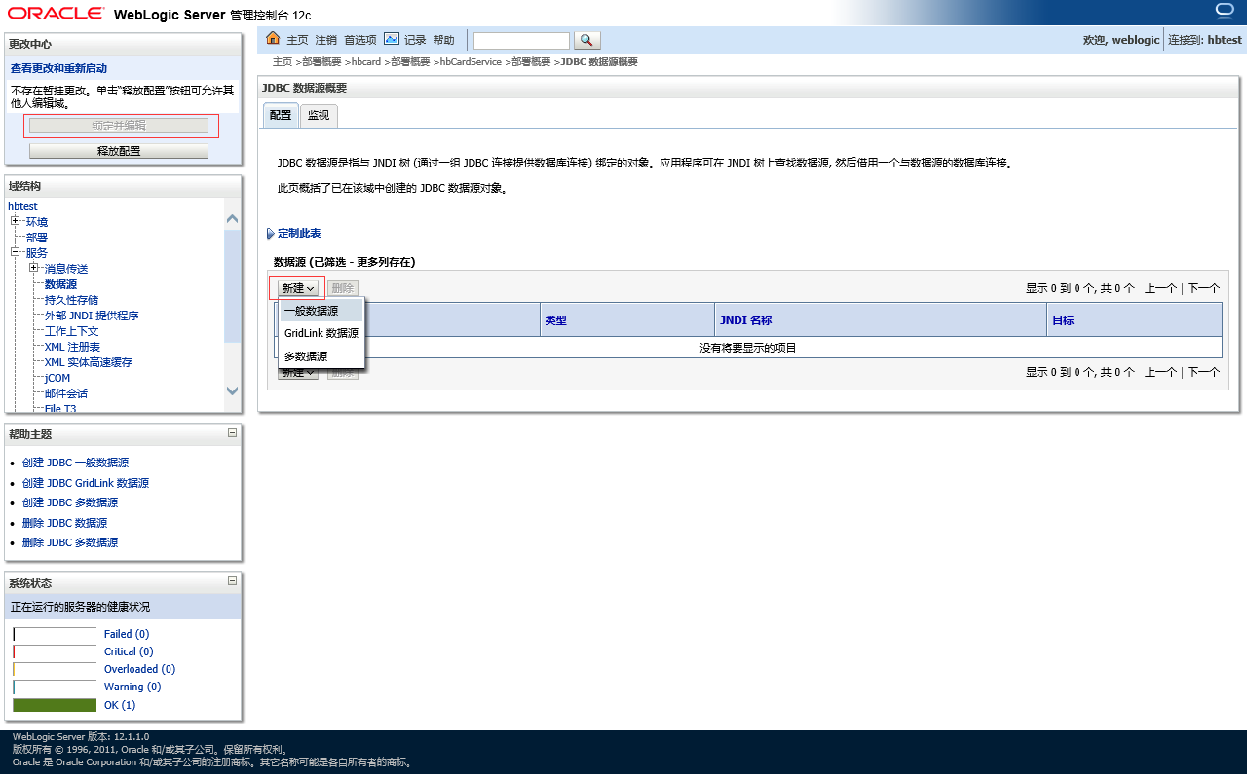Click the green OK health bar

pos(55,705)
